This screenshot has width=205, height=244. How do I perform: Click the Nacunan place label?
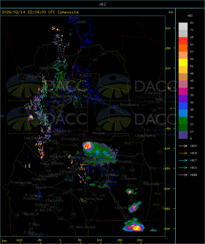tap(99, 133)
